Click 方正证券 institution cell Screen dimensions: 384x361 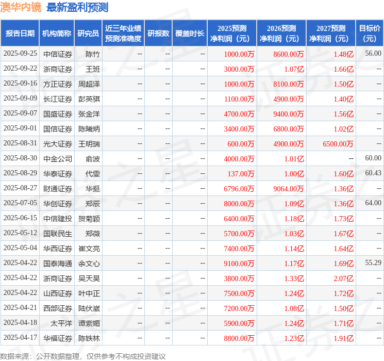pos(58,84)
